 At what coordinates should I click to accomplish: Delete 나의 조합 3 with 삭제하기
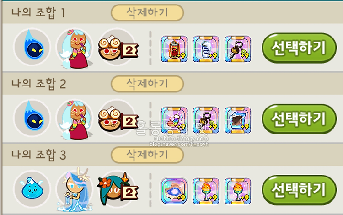tap(147, 155)
